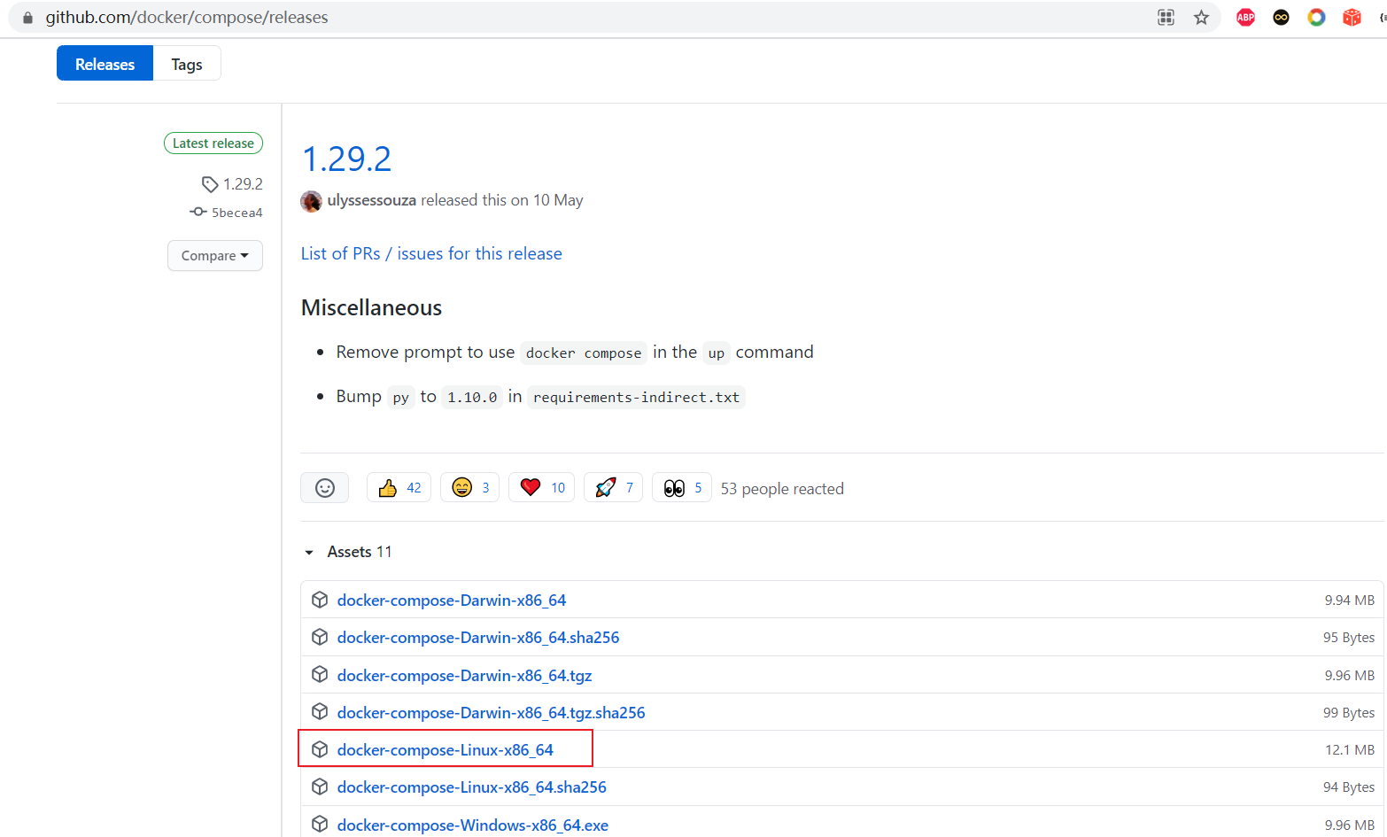
Task: Click ulyssessouza's avatar image
Action: tap(311, 201)
